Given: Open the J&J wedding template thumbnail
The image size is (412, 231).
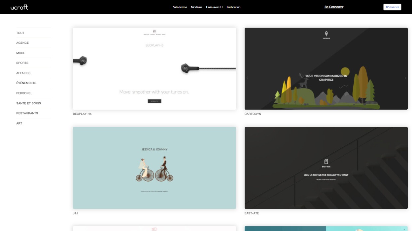Looking at the screenshot, I should point(154,168).
